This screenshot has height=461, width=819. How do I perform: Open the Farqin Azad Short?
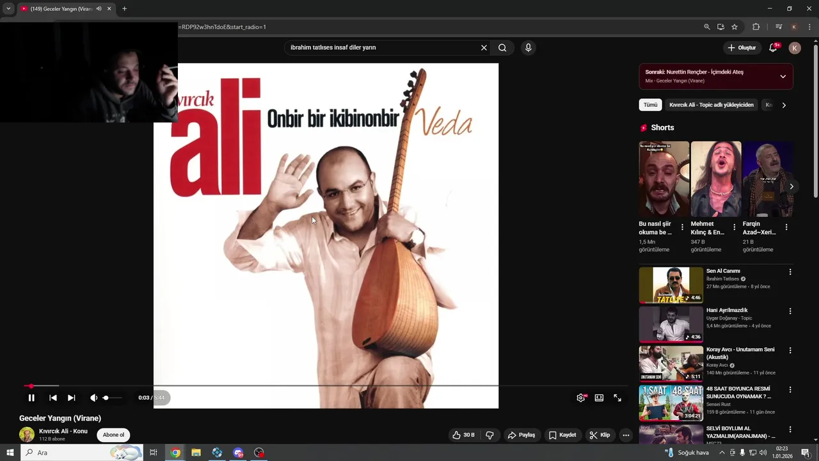(768, 179)
